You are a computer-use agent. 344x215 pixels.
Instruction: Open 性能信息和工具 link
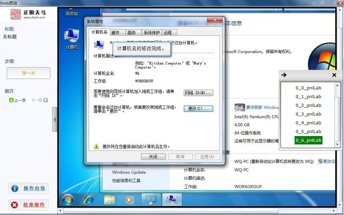point(126,180)
